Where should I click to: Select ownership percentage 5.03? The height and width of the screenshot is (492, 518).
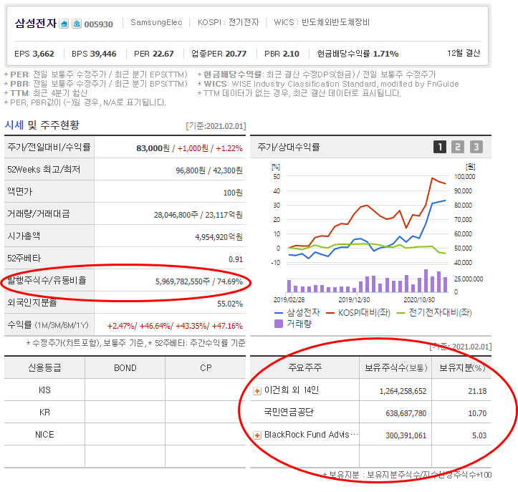479,435
